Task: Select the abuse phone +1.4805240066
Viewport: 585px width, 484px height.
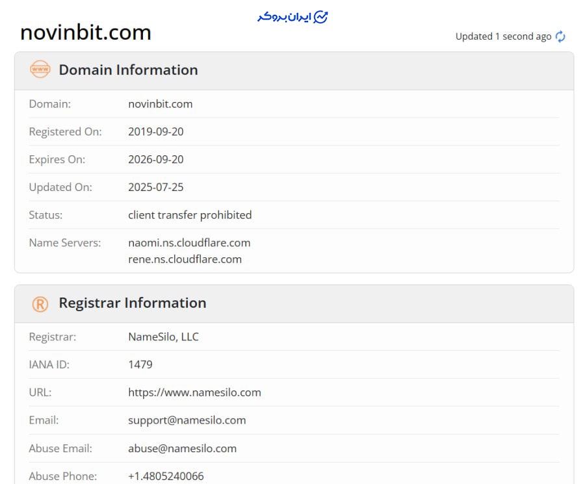Action: [166, 476]
